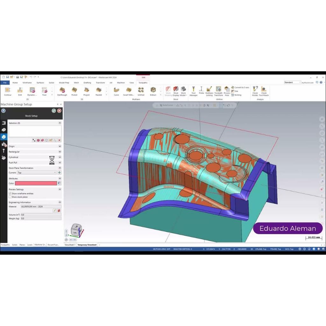Toggle Stock Display in ribbon

pyautogui.click(x=176, y=91)
